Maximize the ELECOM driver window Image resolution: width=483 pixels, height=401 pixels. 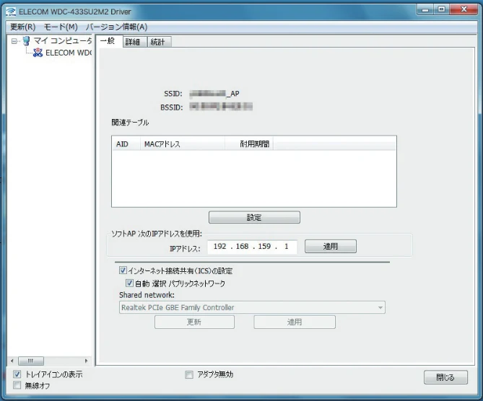pos(441,9)
